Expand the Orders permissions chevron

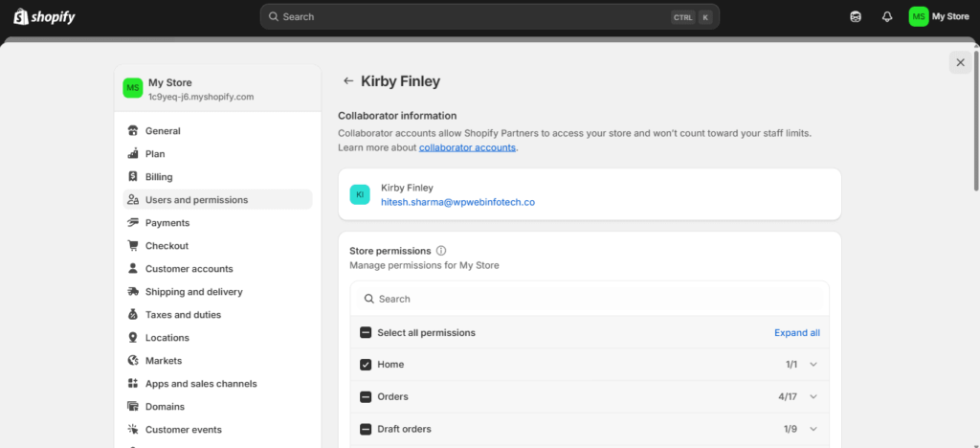point(813,396)
